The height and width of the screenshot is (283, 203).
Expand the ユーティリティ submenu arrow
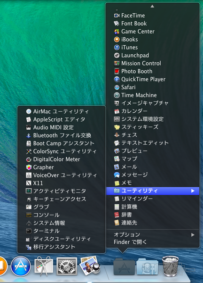[193, 191]
